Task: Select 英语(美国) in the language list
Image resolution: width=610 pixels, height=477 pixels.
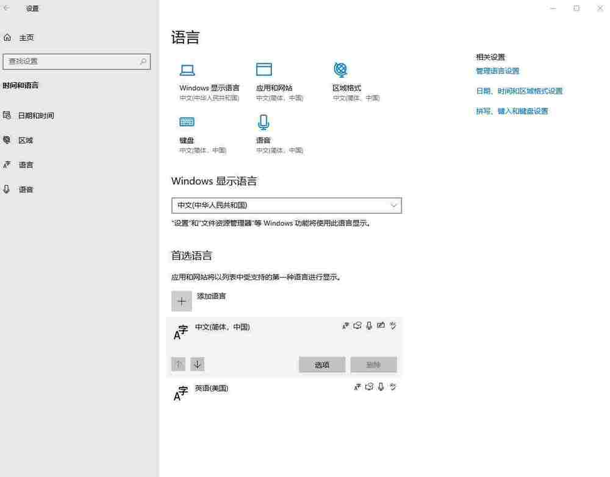Action: 211,388
